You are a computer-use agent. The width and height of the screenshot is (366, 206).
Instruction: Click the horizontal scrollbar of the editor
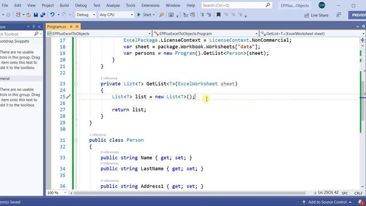(x=189, y=193)
